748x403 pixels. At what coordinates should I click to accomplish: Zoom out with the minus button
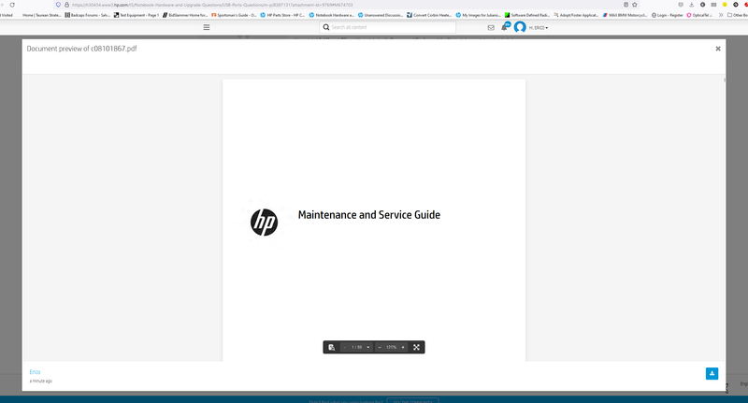pos(380,347)
